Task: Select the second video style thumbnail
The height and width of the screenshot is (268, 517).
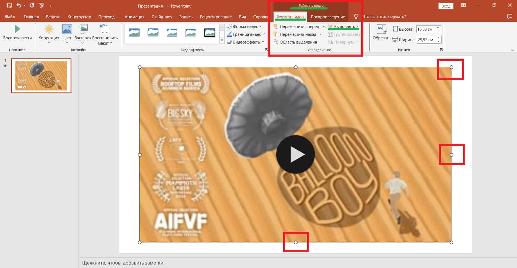Action: pyautogui.click(x=153, y=33)
